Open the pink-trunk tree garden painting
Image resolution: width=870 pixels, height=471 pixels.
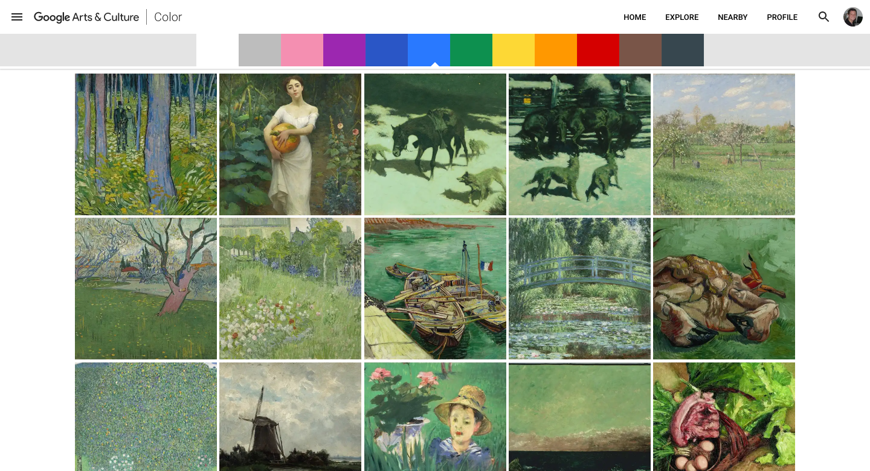coord(146,288)
